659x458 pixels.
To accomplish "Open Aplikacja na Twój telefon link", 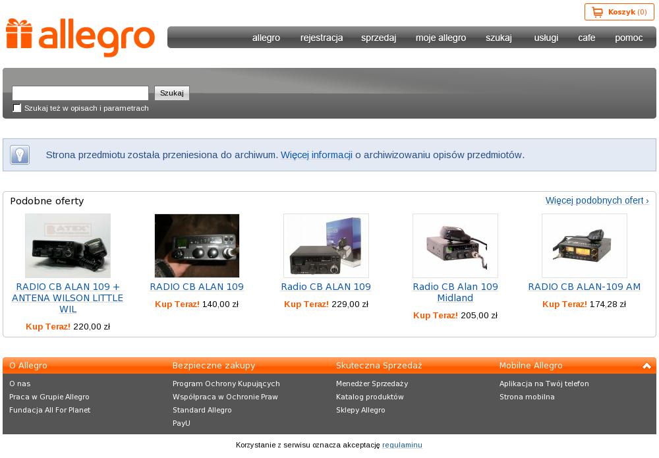I will (544, 384).
